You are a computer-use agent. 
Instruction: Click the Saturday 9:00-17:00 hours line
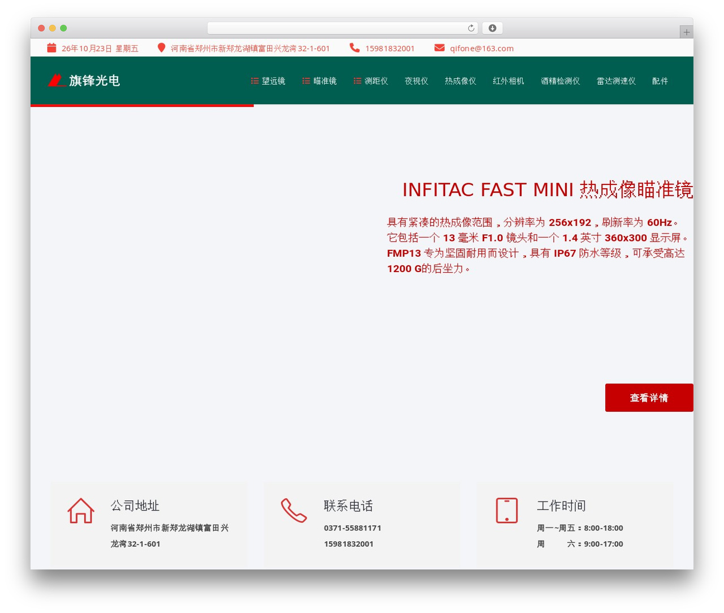580,543
